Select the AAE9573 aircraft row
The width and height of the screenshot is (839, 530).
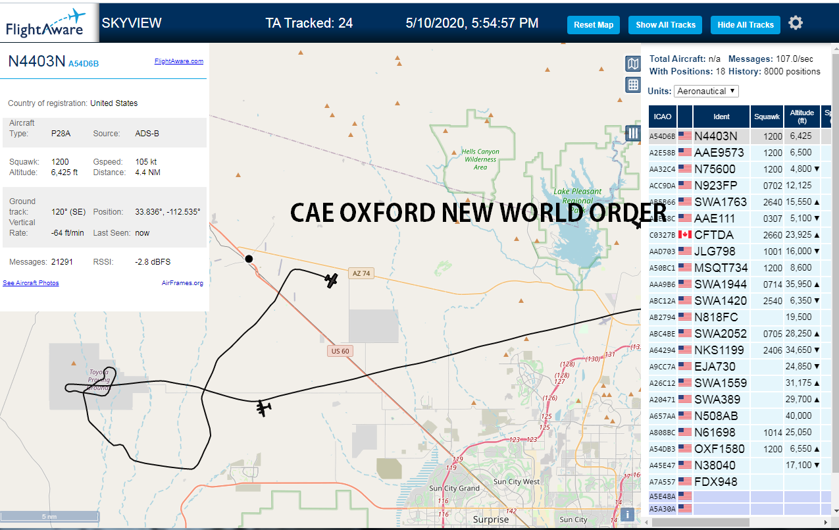point(739,153)
